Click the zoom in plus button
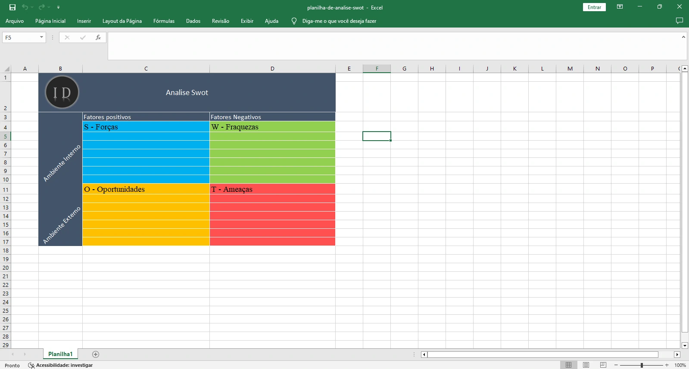 pos(667,365)
